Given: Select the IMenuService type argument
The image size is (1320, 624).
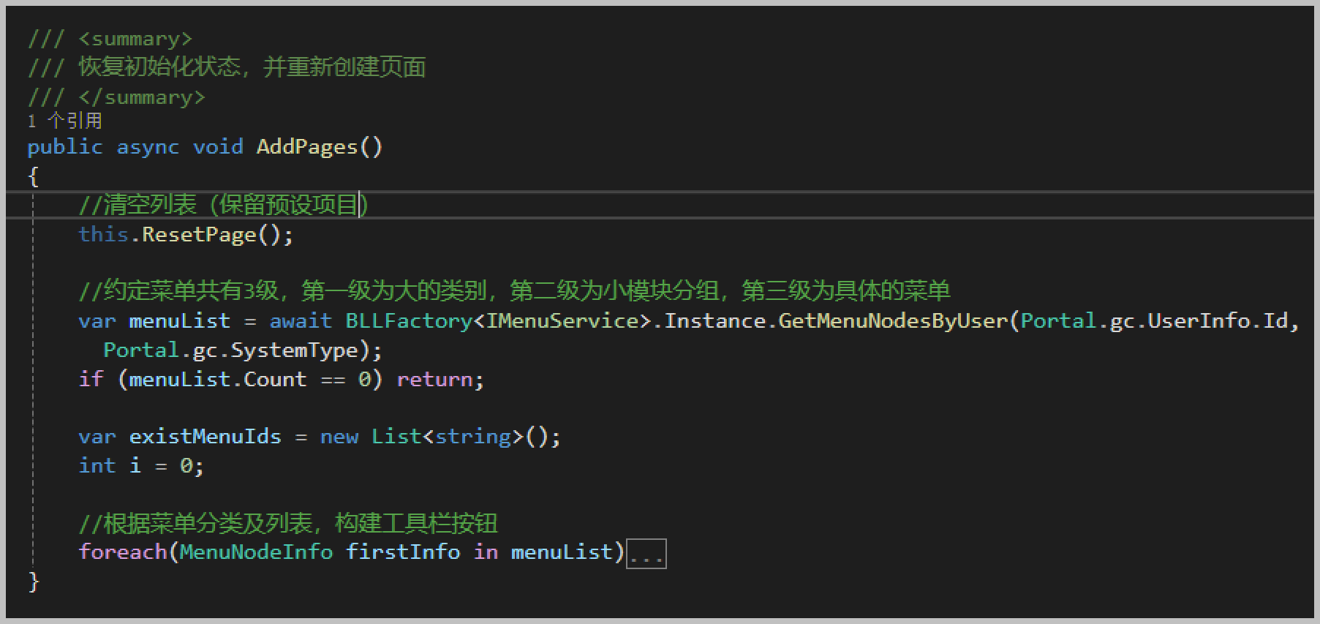Looking at the screenshot, I should coord(562,321).
